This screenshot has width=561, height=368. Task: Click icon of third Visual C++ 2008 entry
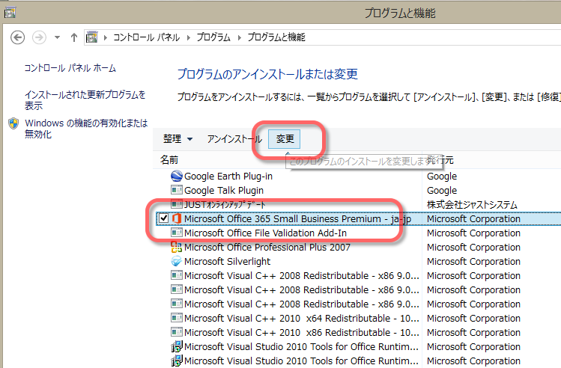[177, 304]
